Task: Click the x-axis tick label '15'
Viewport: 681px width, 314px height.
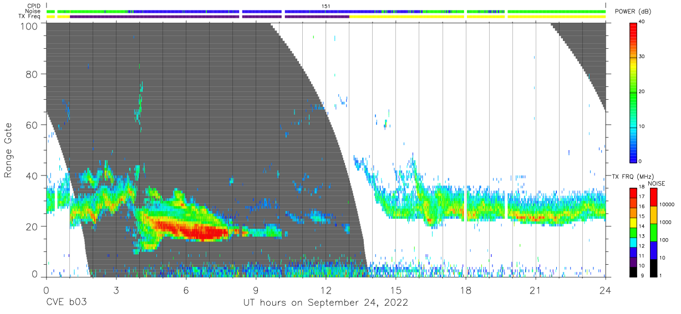Action: [x=395, y=290]
